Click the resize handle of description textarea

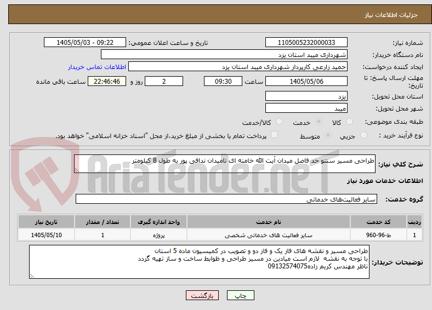77,170
